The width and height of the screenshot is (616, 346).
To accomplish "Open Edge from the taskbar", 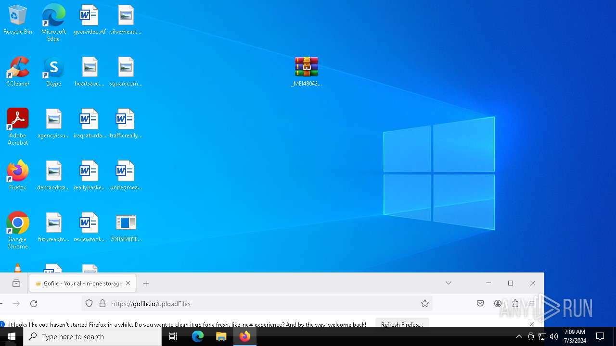I will (x=198, y=336).
